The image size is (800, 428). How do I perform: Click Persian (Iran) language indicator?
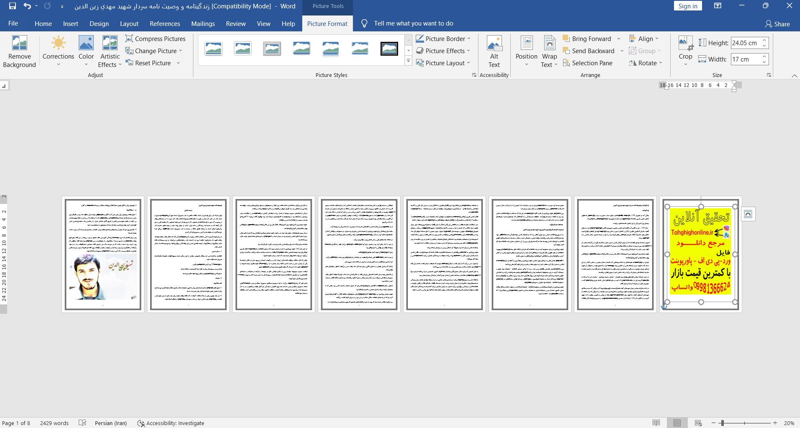(x=111, y=423)
